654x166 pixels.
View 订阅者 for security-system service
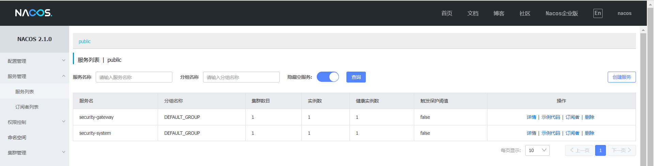572,133
